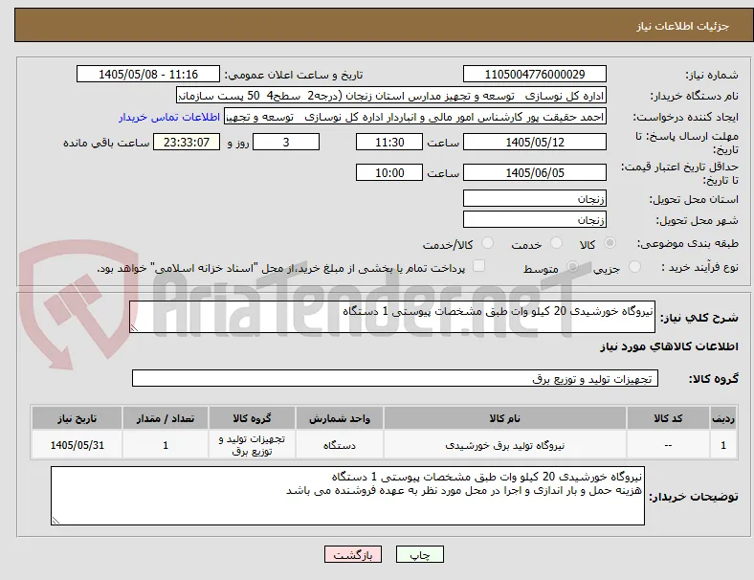Click the نوع فرآیند خرید label
This screenshot has width=754, height=580.
pyautogui.click(x=699, y=267)
